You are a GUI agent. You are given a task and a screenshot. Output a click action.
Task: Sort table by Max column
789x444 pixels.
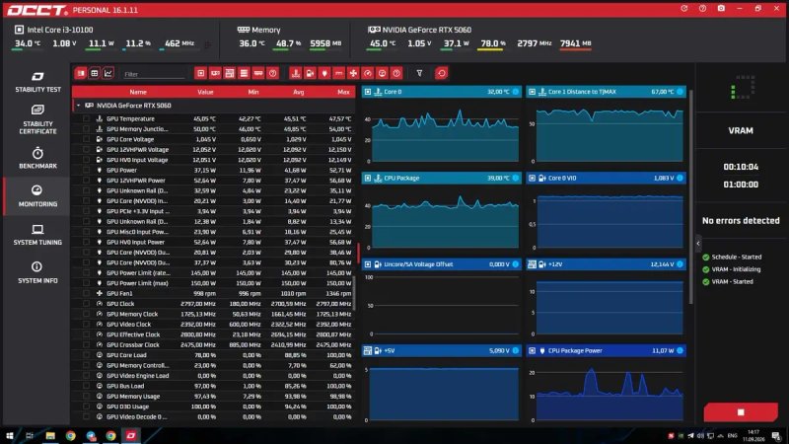pyautogui.click(x=343, y=92)
